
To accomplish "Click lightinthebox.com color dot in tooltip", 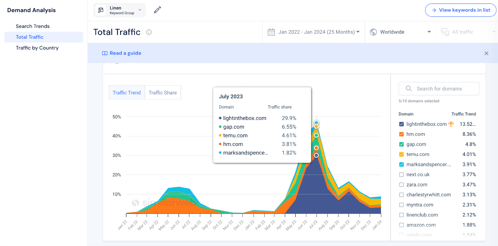I will tap(220, 118).
